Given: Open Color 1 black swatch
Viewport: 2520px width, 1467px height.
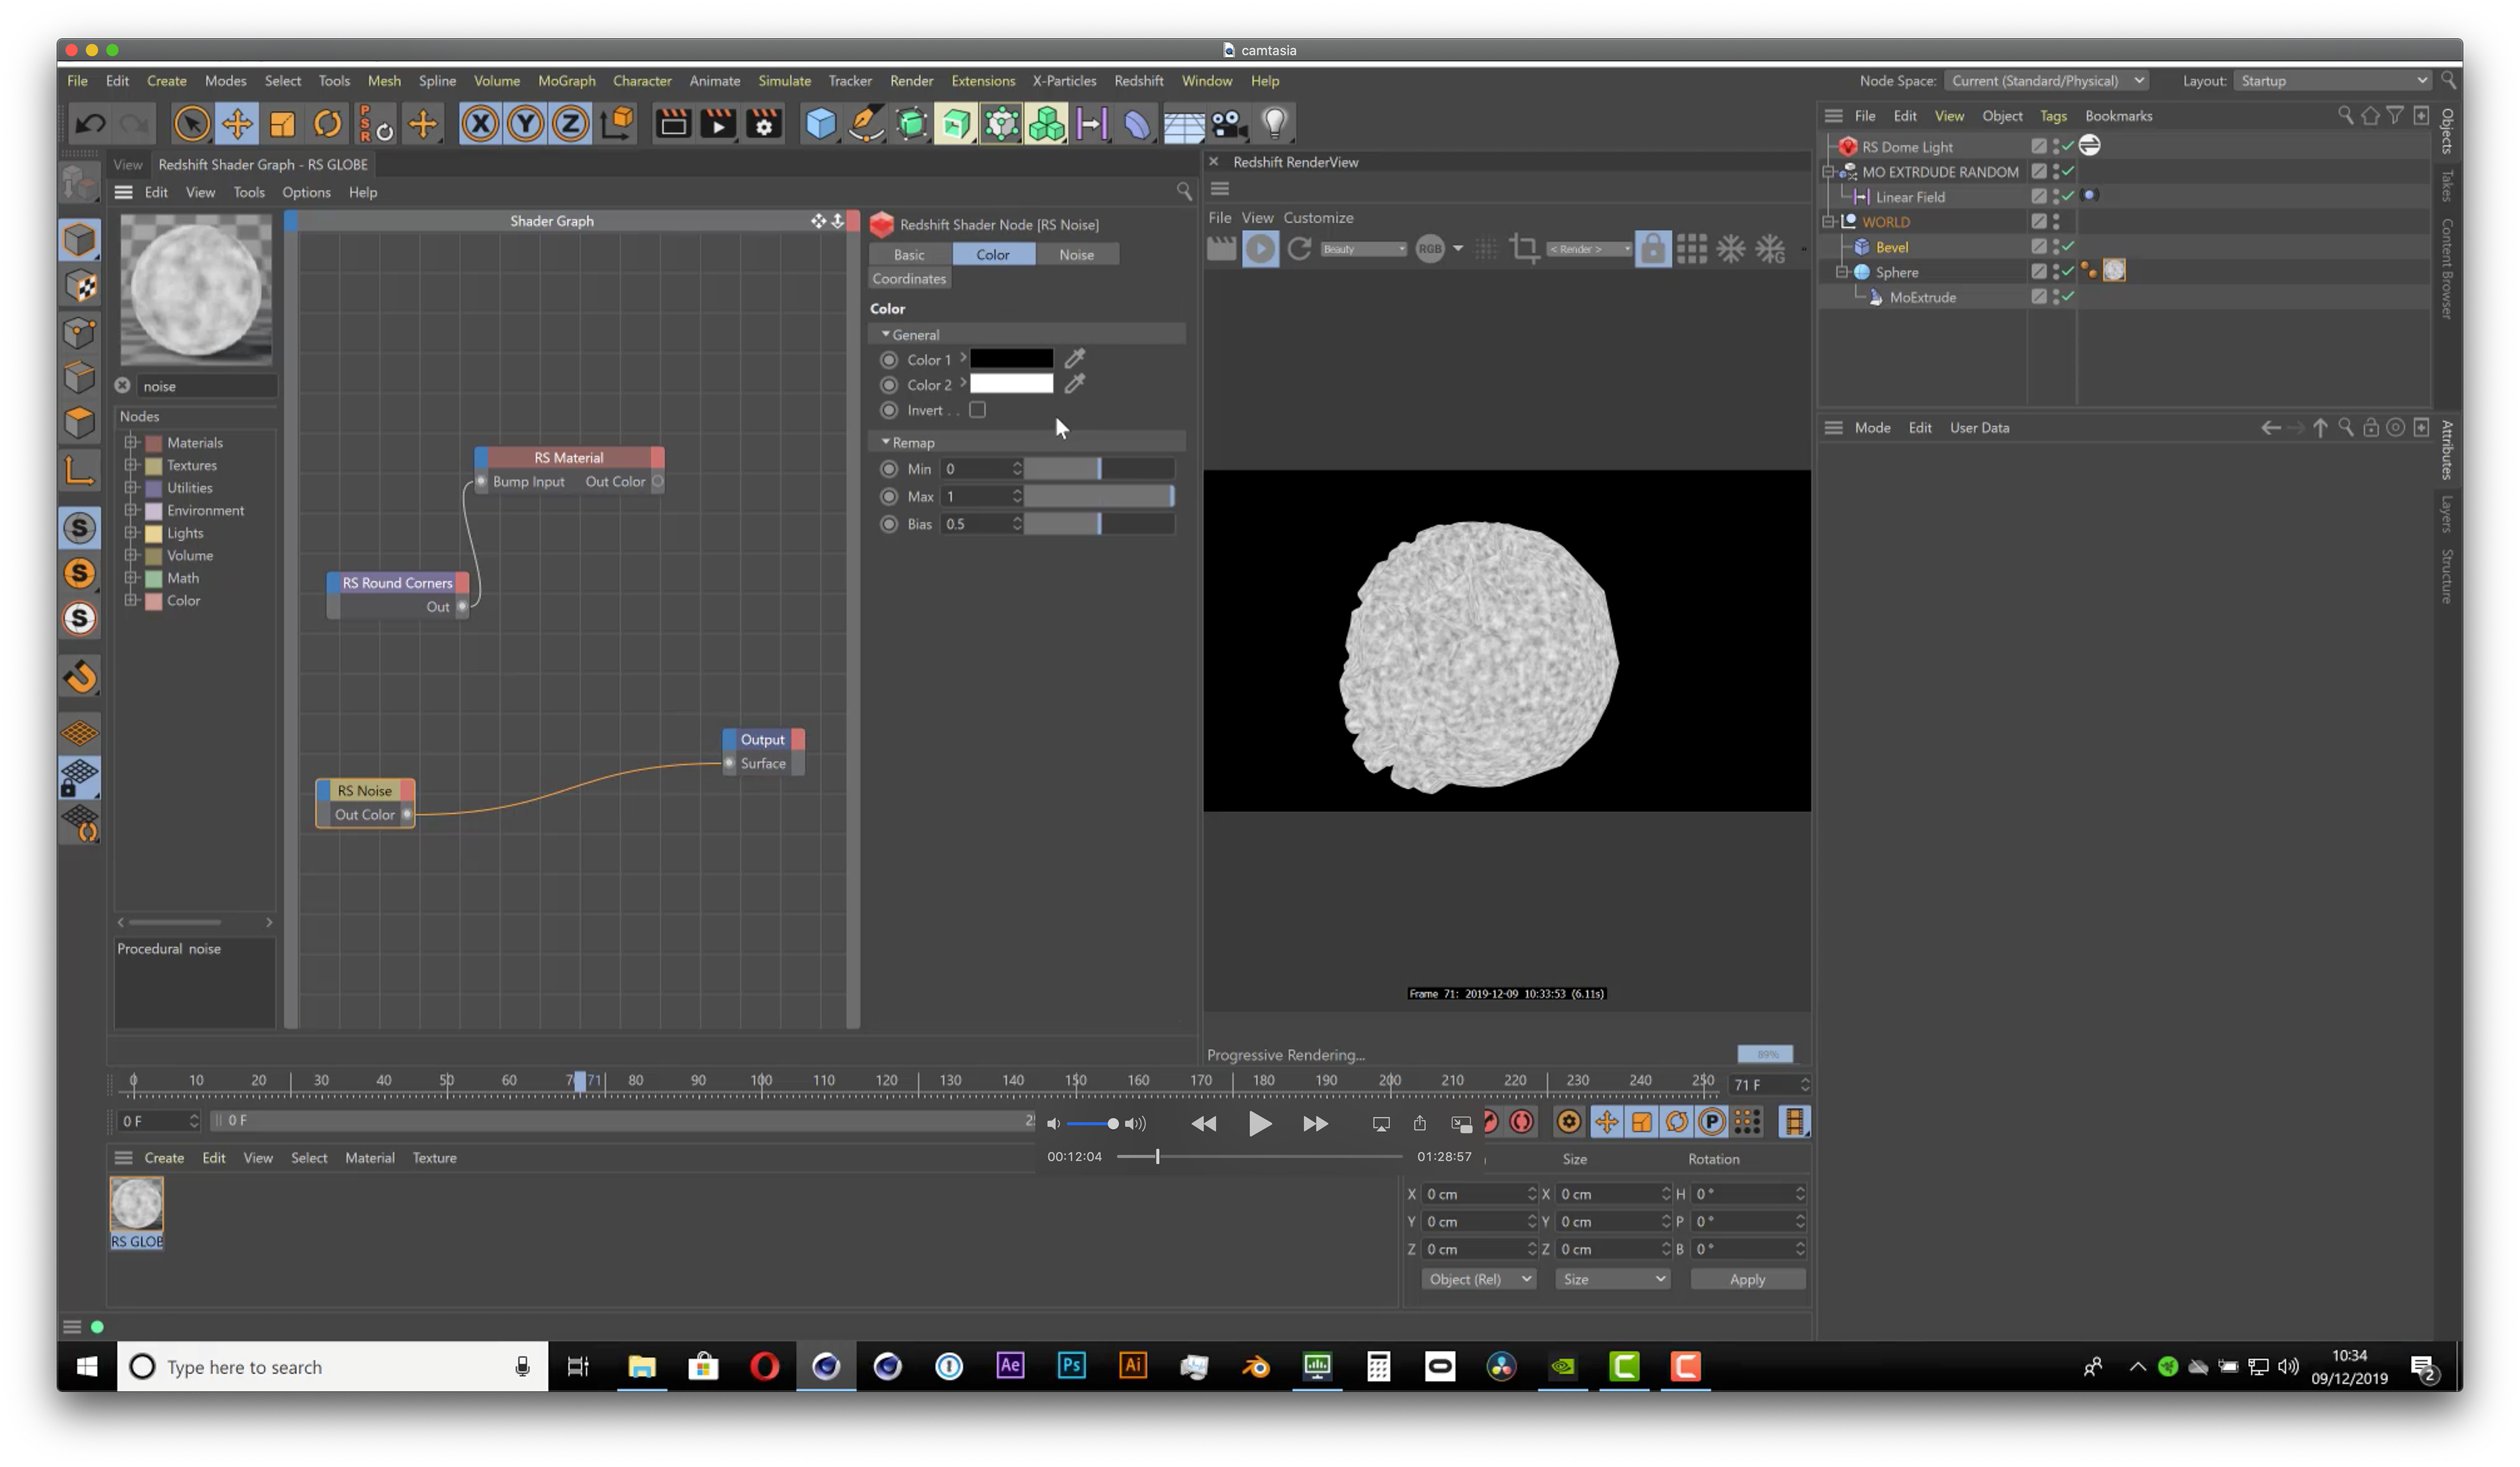Looking at the screenshot, I should point(1011,359).
